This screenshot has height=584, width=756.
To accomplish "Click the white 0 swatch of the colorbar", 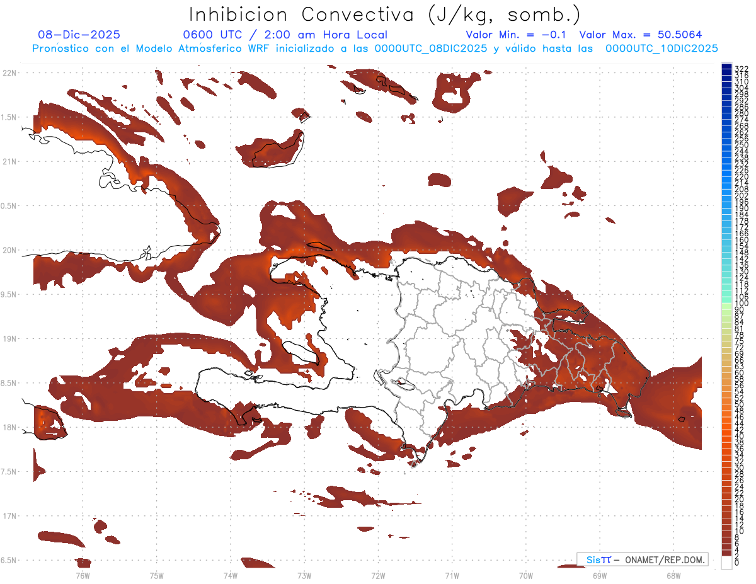I will (726, 562).
